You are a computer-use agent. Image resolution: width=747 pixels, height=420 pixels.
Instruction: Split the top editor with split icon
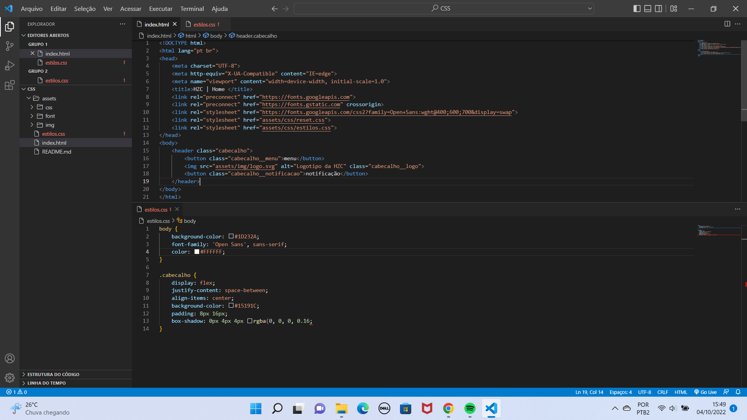click(x=727, y=24)
